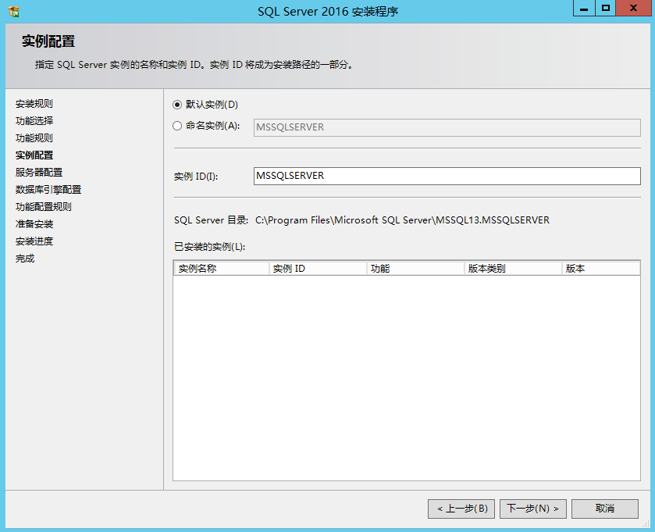The height and width of the screenshot is (532, 655).
Task: Open 数据库引擎配置 step in sidebar
Action: [x=48, y=189]
